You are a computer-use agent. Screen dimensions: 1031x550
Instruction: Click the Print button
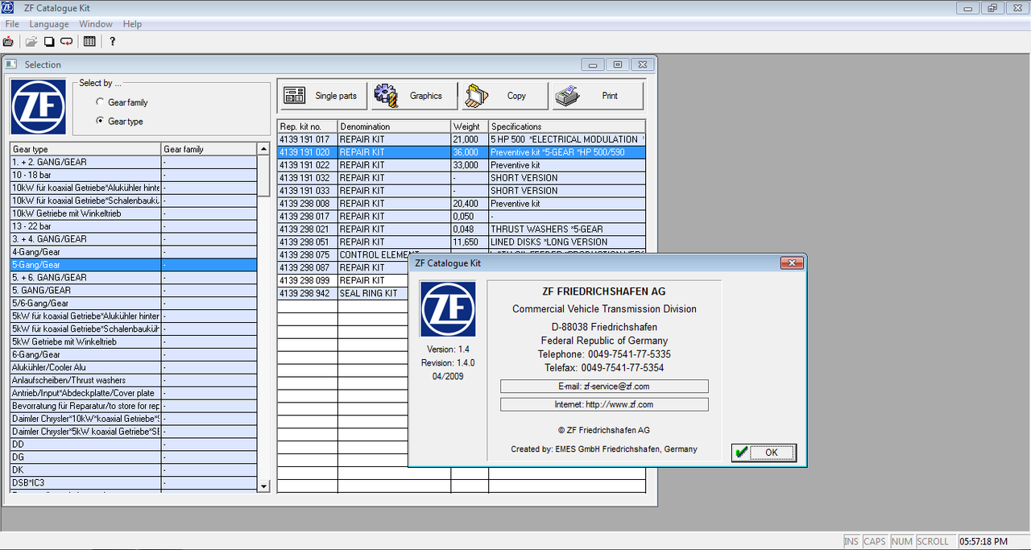tap(598, 96)
